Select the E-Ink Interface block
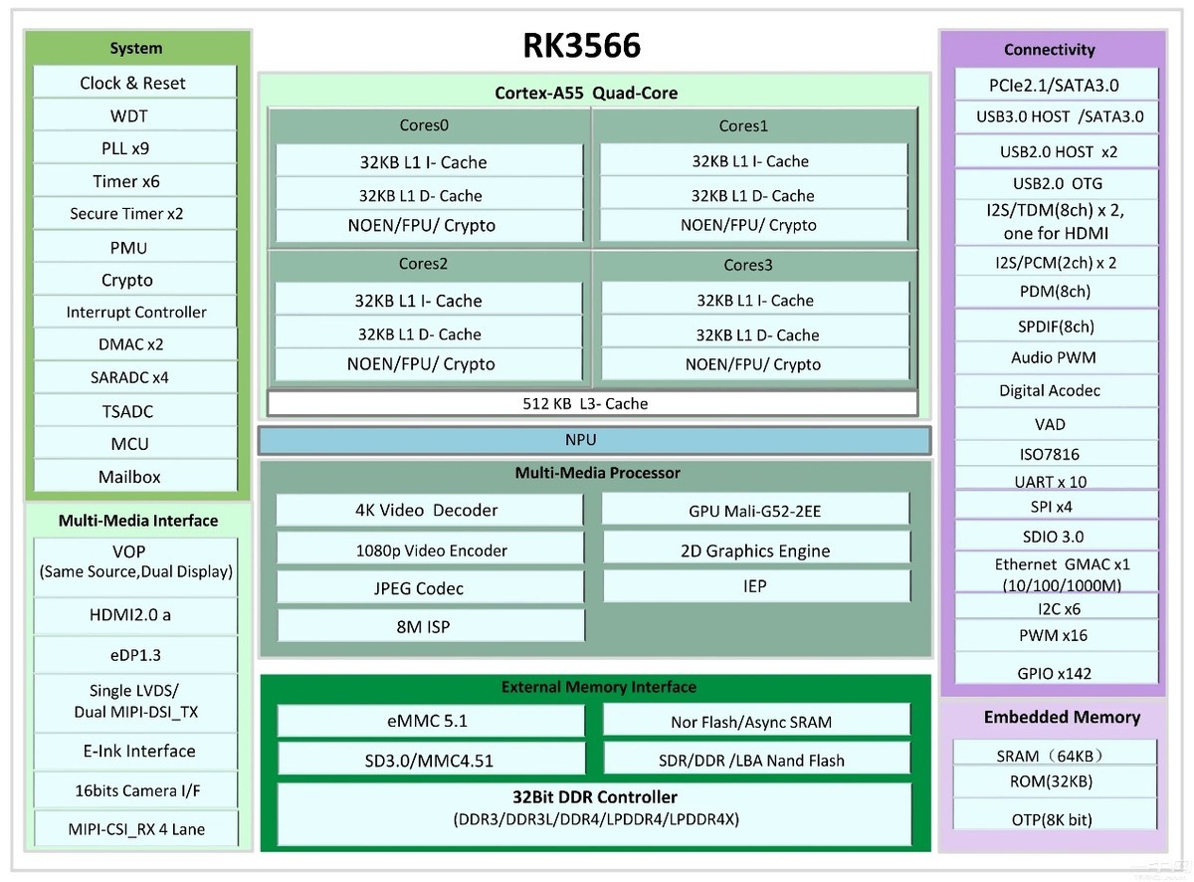1194x882 pixels. 135,751
